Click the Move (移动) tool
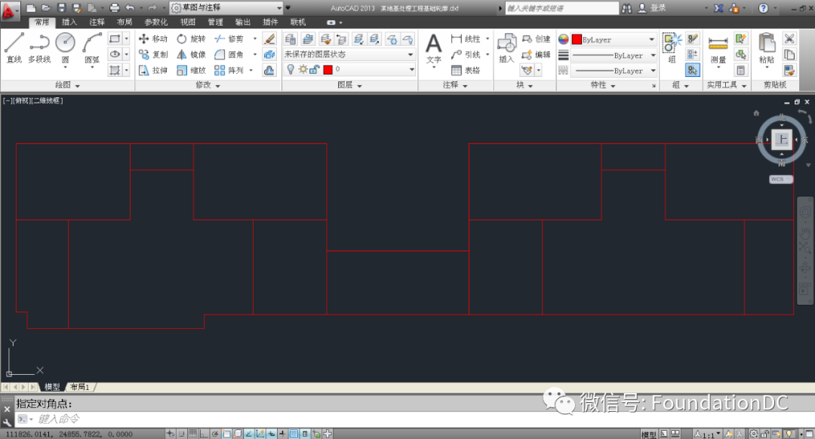815x439 pixels. coord(152,38)
